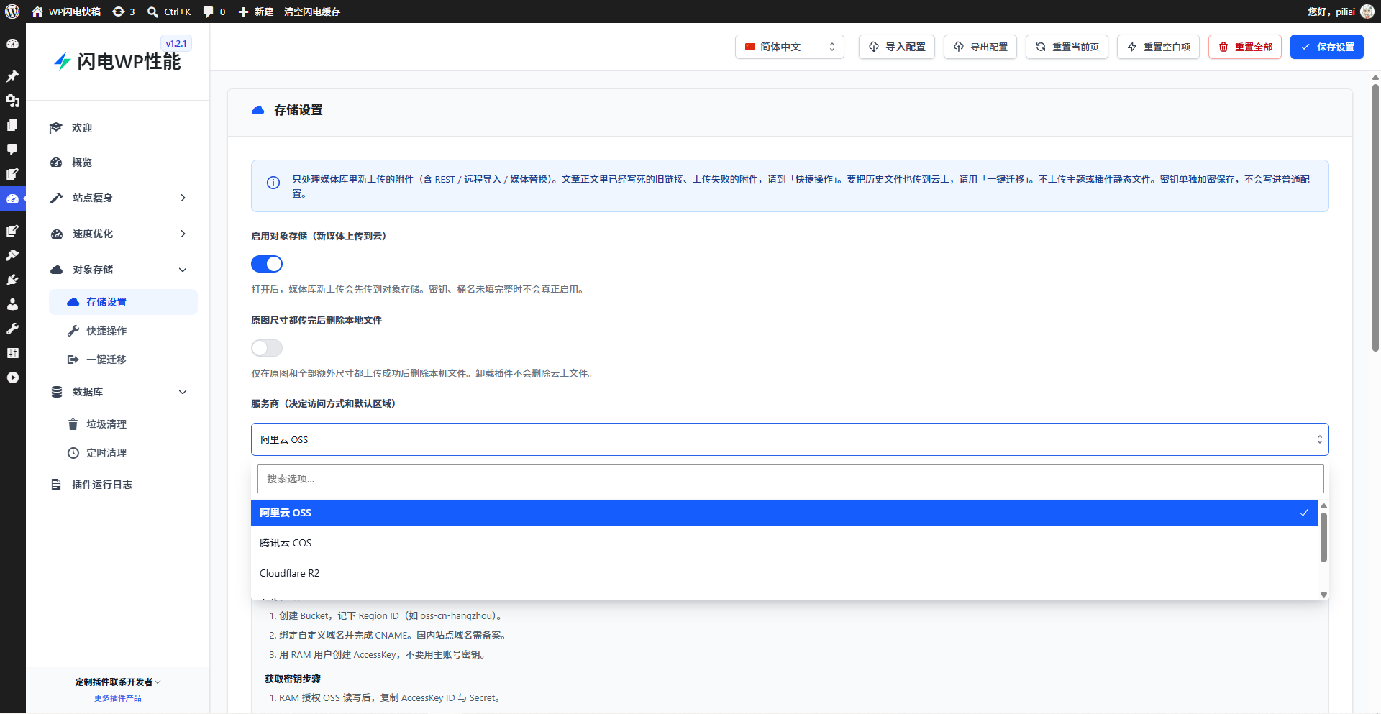Click the blue 保存设置 button
The image size is (1381, 714).
[1327, 47]
